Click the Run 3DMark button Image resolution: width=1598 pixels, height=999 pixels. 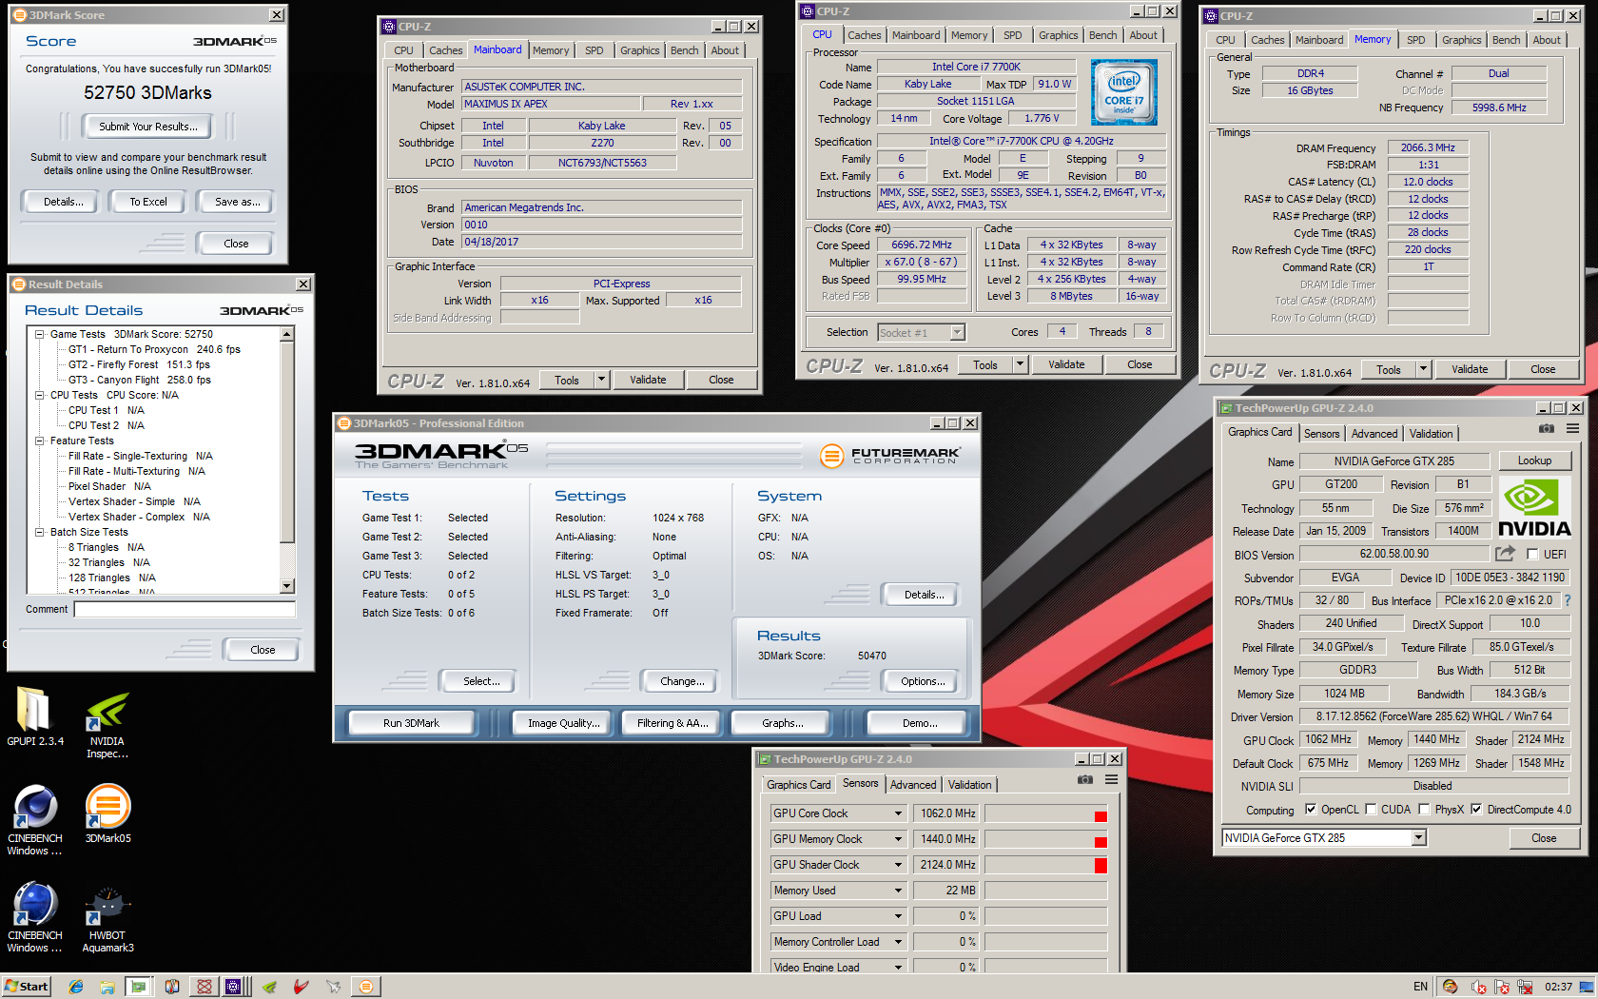click(411, 723)
